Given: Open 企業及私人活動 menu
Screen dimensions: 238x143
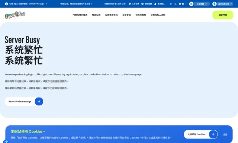Looking at the screenshot, I should point(158,15).
